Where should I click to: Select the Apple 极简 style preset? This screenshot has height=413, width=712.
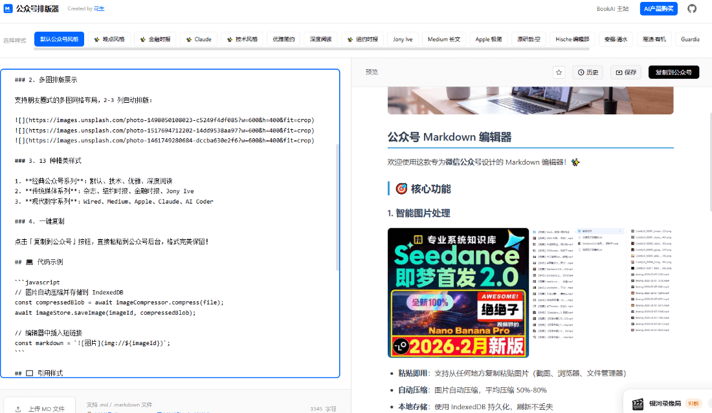[489, 39]
